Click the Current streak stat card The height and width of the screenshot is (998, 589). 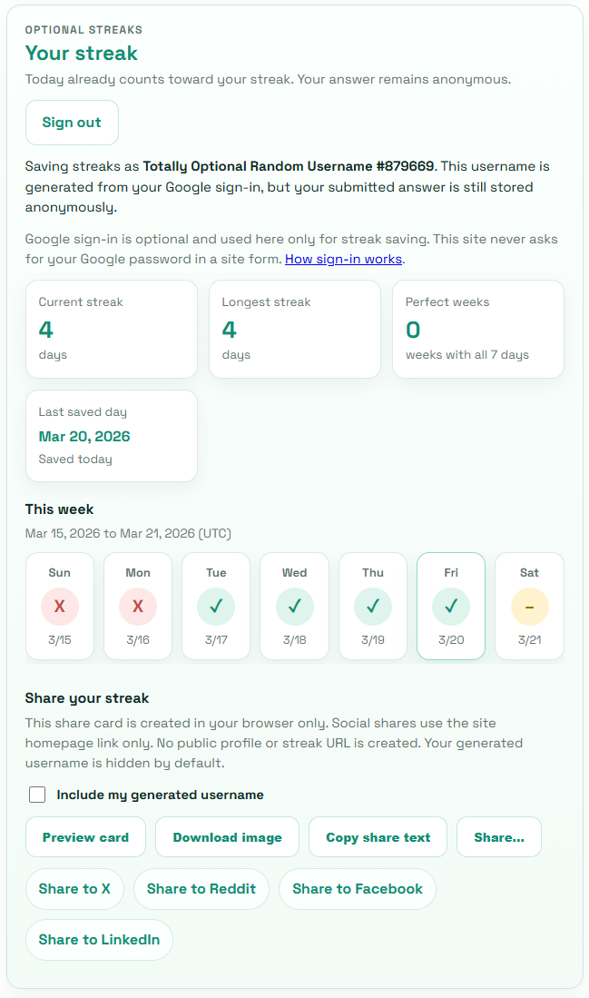[112, 329]
